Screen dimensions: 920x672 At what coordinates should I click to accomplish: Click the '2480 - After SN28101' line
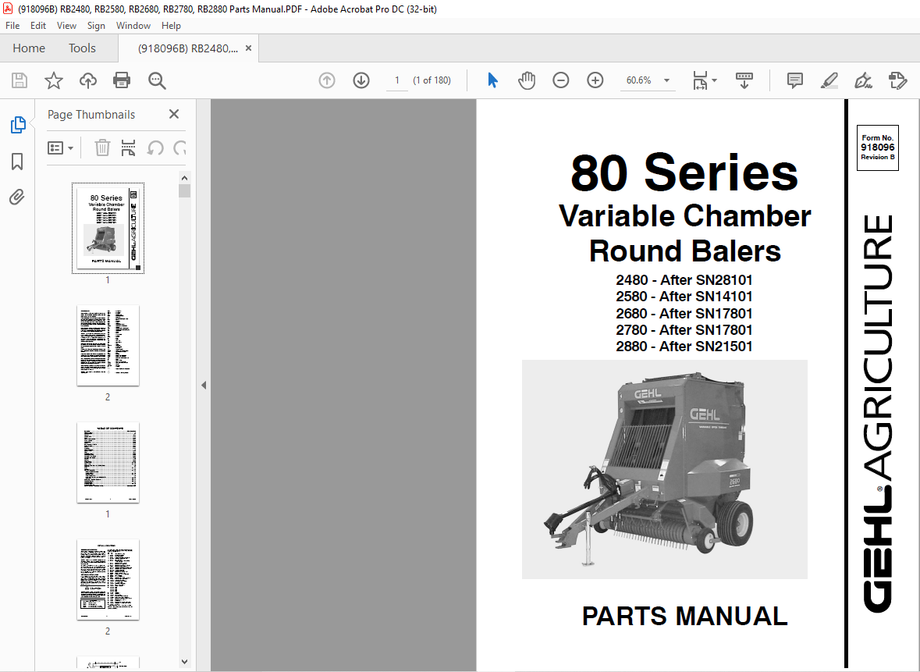click(x=684, y=280)
